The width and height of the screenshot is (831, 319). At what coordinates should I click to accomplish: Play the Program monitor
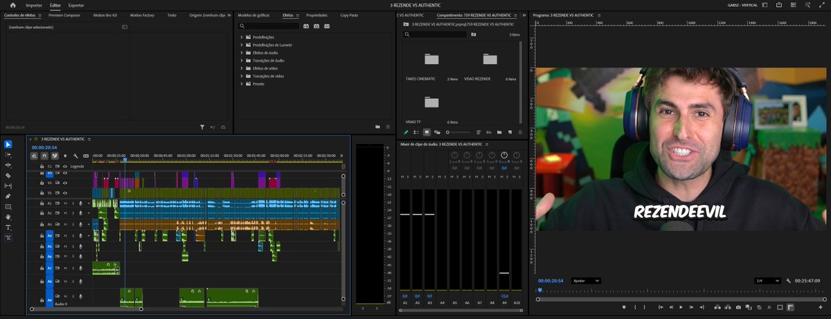[681, 307]
